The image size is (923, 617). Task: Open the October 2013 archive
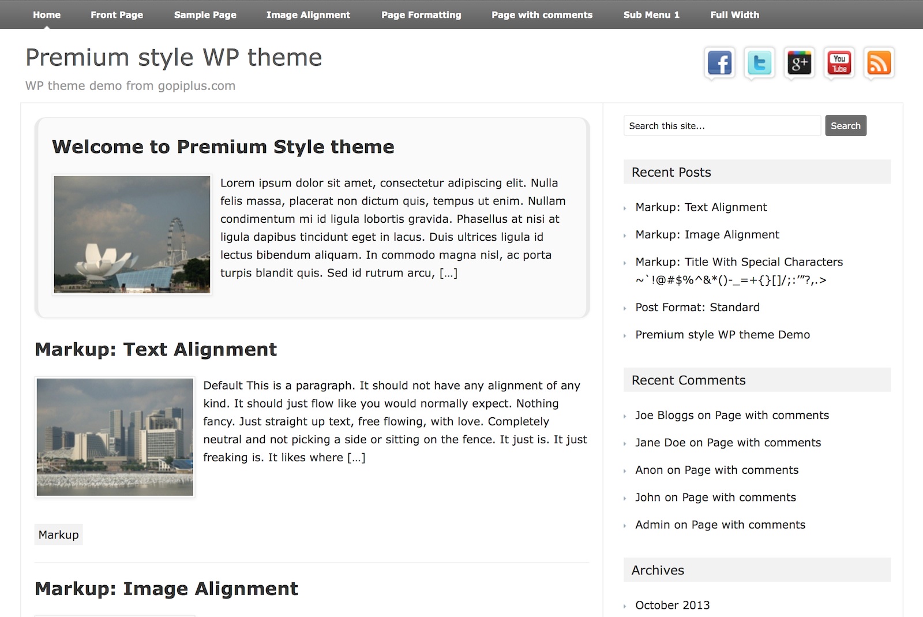[x=672, y=605]
